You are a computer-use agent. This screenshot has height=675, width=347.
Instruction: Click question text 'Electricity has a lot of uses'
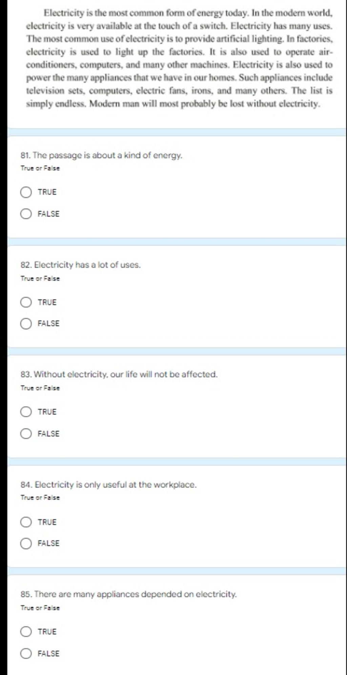[81, 265]
